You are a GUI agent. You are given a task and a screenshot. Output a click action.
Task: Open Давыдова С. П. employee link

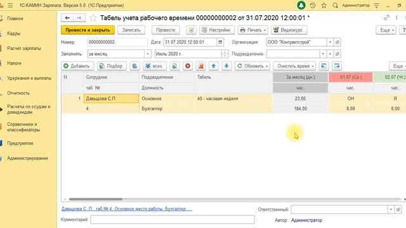[x=127, y=208]
